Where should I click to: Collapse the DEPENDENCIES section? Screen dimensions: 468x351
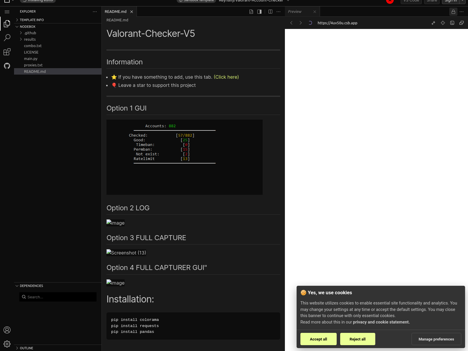(x=58, y=286)
